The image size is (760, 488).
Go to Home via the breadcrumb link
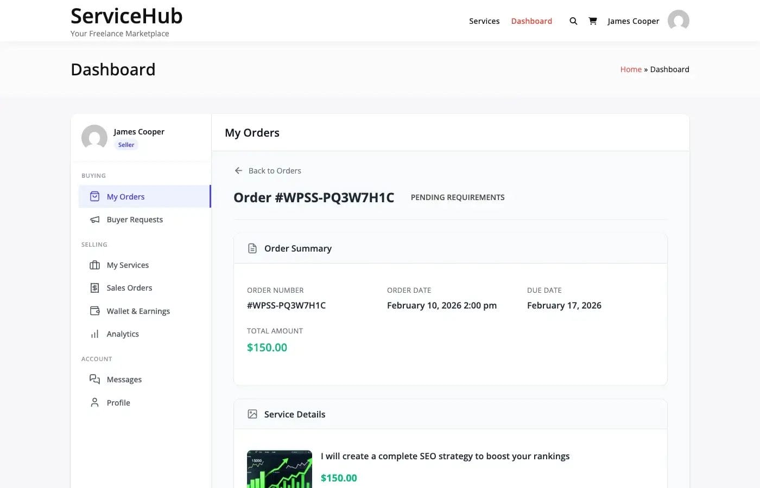click(x=631, y=69)
